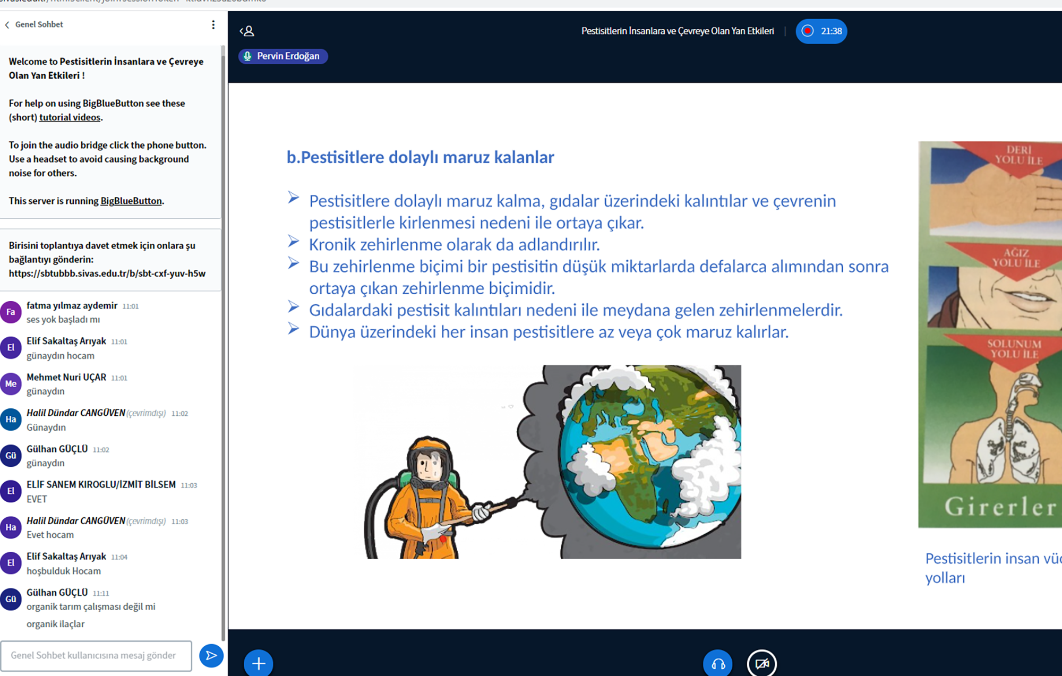This screenshot has width=1062, height=676.
Task: Click the sprayer and globe illustration
Action: [x=552, y=461]
